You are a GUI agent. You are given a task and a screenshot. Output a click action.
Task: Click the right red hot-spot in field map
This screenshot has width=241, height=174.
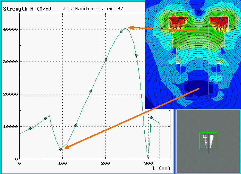click(219, 23)
